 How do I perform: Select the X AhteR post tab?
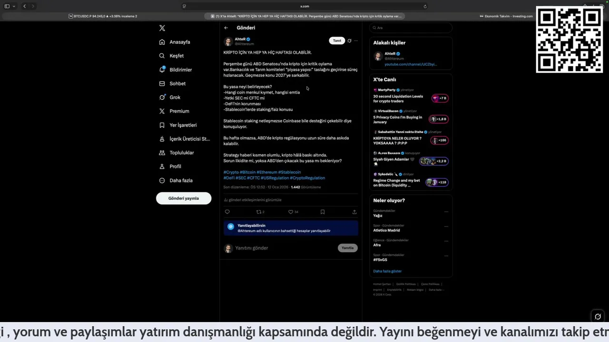click(306, 16)
